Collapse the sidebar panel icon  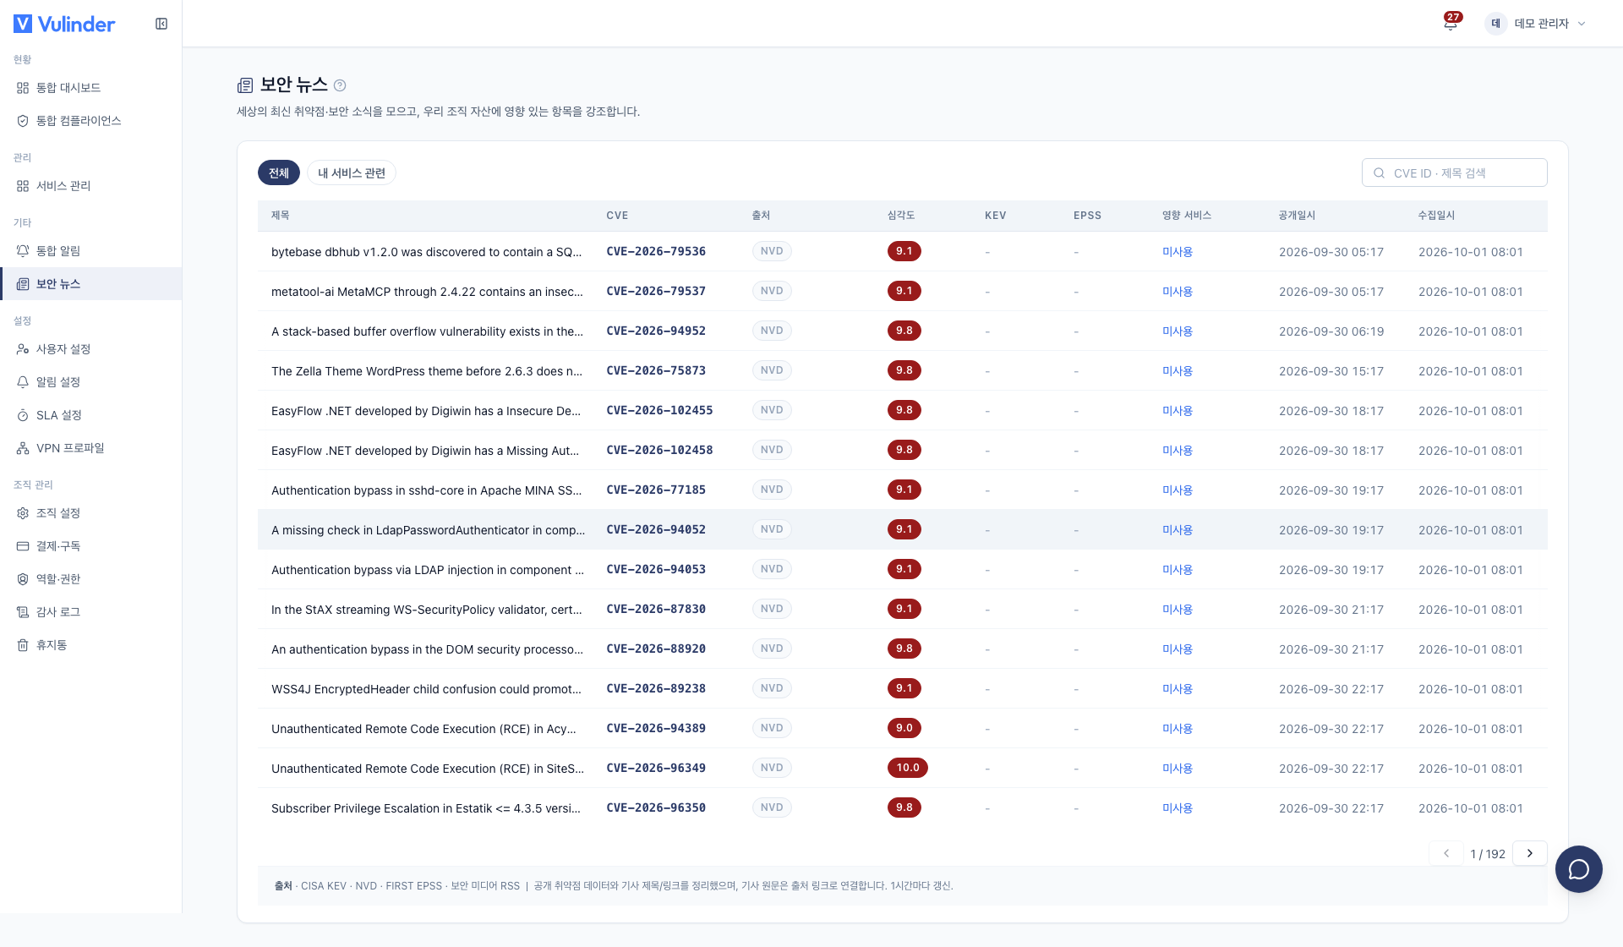pos(161,24)
